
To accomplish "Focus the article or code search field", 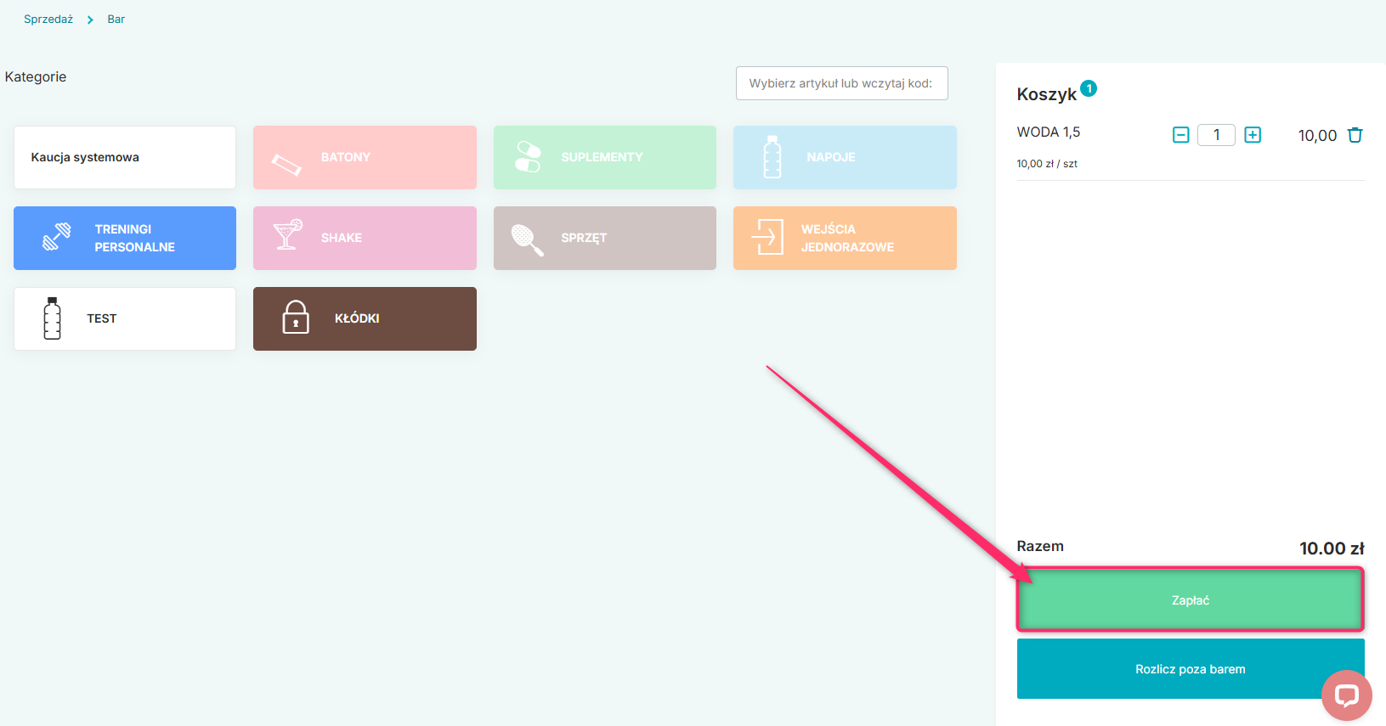I will pyautogui.click(x=841, y=83).
